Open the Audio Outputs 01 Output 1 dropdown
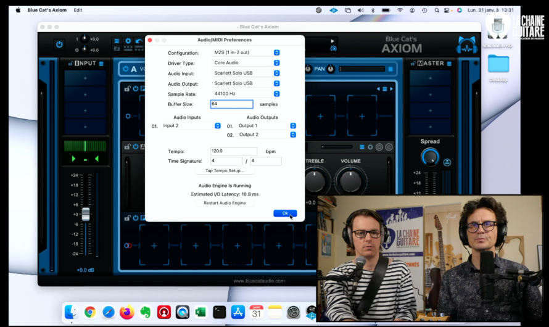 (266, 126)
